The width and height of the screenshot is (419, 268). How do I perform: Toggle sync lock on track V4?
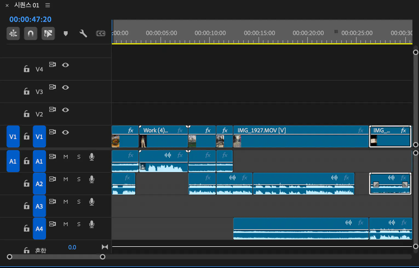point(52,65)
